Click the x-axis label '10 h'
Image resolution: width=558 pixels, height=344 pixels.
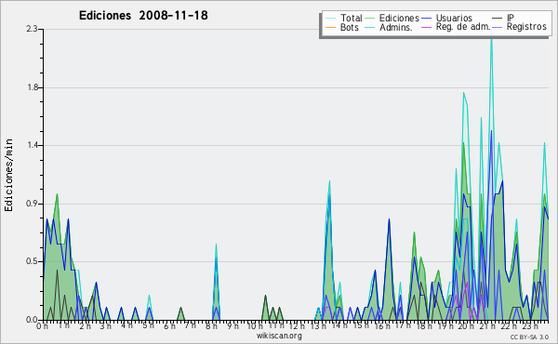[254, 326]
